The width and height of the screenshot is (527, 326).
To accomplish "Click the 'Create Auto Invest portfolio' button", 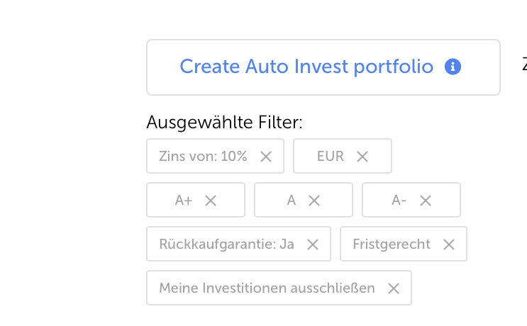I will 306,67.
